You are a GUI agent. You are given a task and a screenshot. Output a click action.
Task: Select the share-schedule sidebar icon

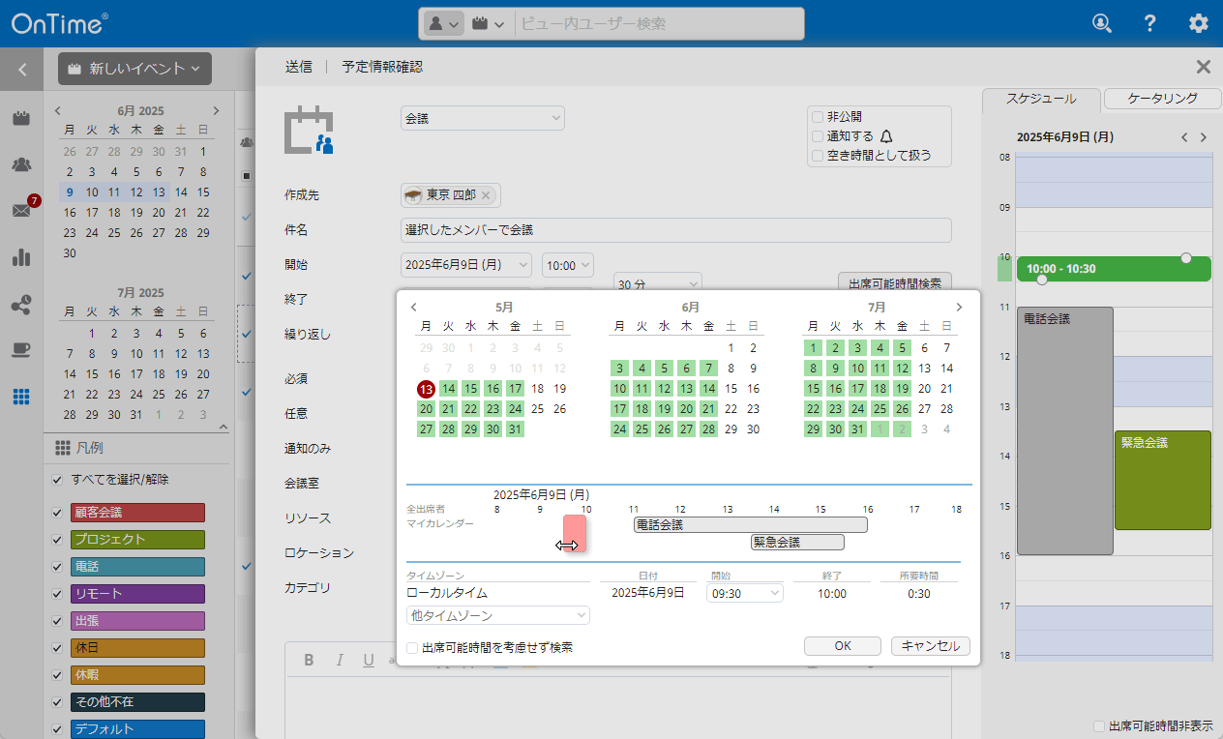coord(21,304)
